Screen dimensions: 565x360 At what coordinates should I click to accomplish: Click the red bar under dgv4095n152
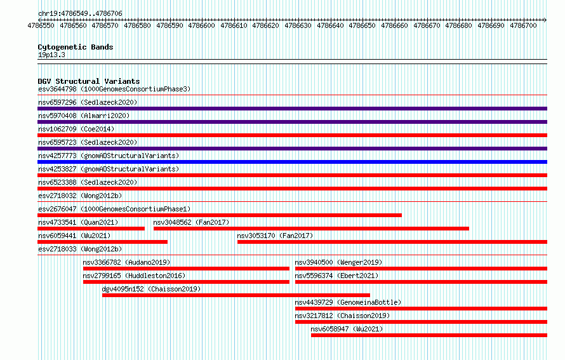pos(236,295)
